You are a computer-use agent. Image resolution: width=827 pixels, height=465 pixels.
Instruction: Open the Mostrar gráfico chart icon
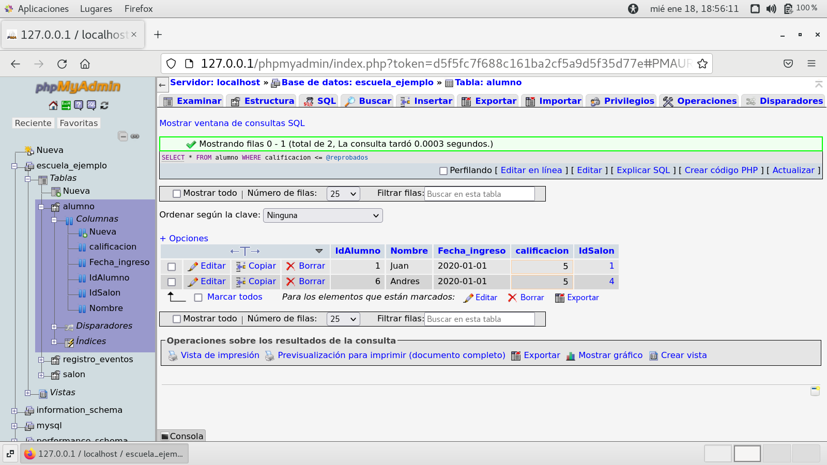(x=571, y=356)
